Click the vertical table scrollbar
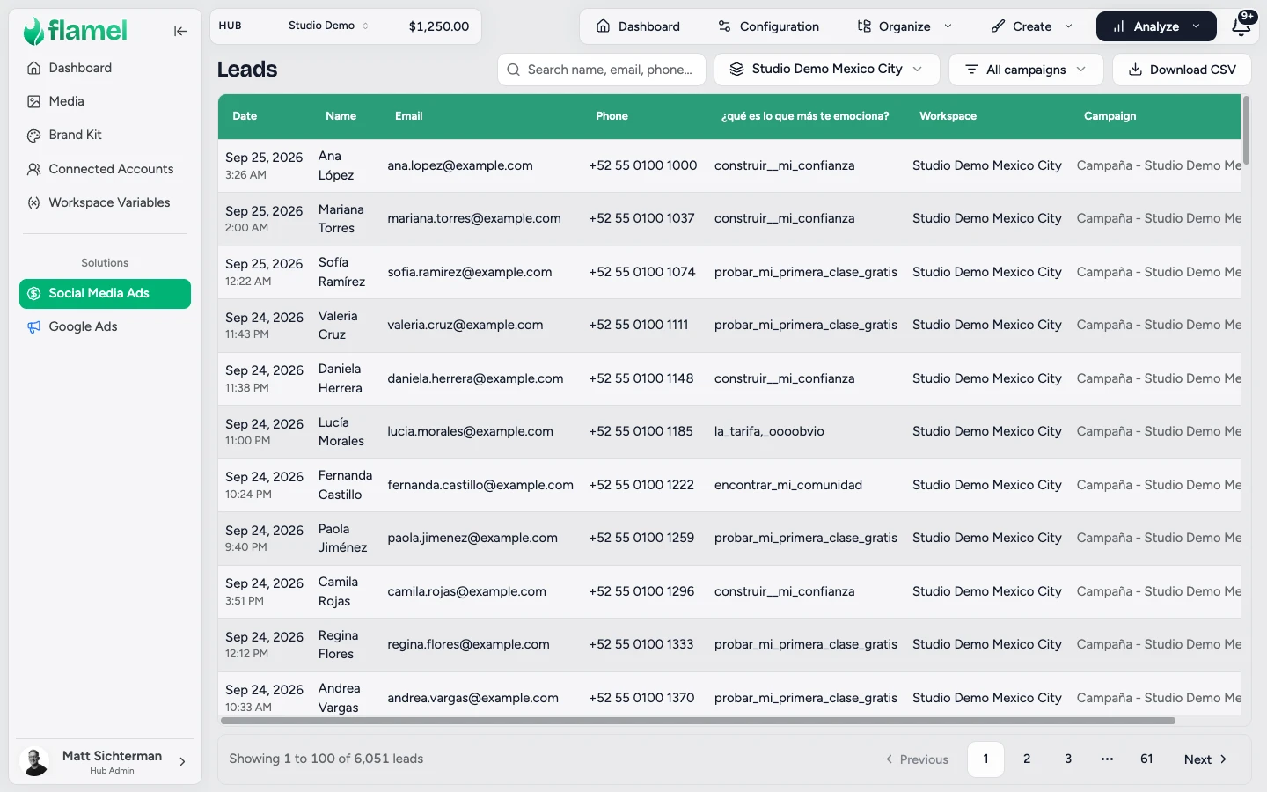Image resolution: width=1267 pixels, height=792 pixels. [x=1246, y=131]
